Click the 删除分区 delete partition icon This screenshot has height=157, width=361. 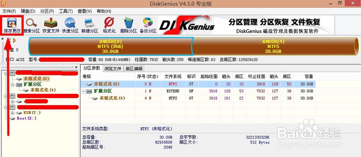pos(129,25)
